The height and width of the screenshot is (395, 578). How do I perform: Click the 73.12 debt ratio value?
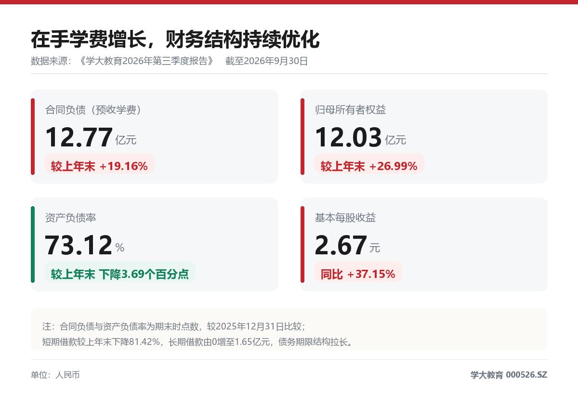[x=79, y=245]
